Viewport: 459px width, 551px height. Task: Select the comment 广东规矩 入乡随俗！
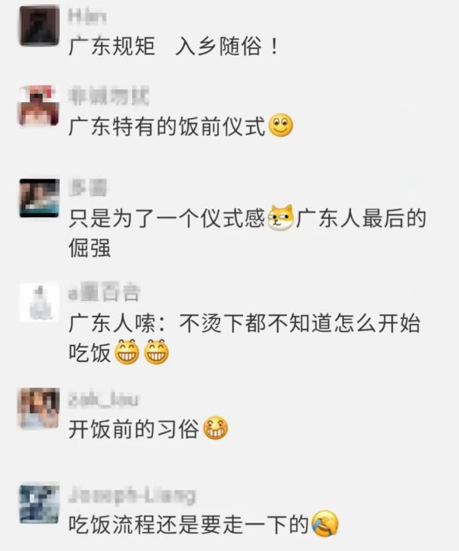[174, 46]
